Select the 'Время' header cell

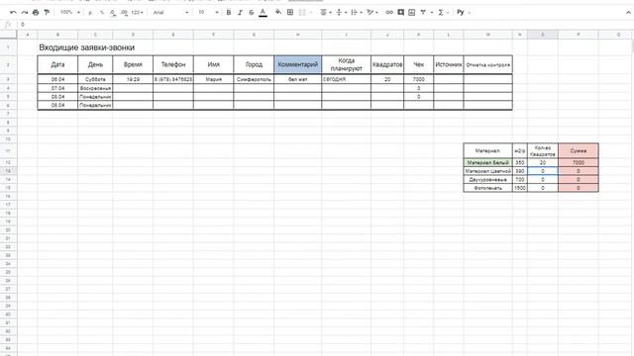tap(133, 64)
